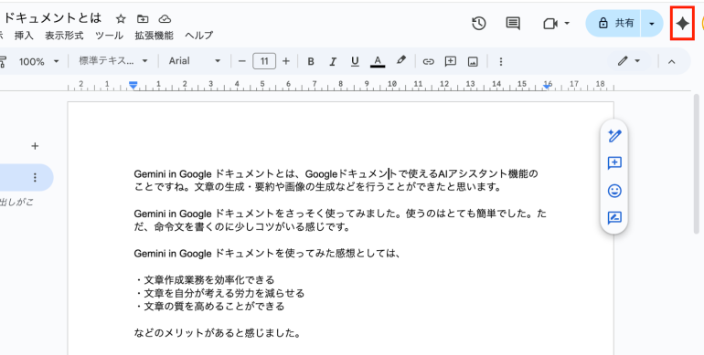704x355 pixels.
Task: Open the share options dropdown arrow
Action: 652,24
